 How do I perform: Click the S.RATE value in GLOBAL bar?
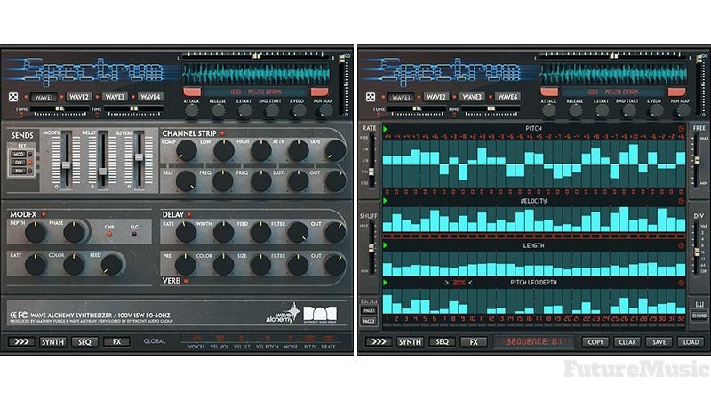(328, 339)
